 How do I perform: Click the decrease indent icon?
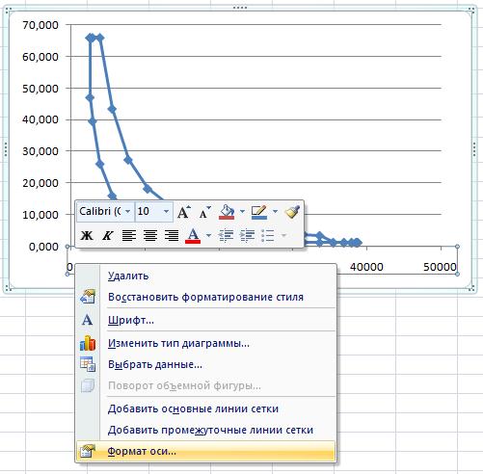point(226,236)
